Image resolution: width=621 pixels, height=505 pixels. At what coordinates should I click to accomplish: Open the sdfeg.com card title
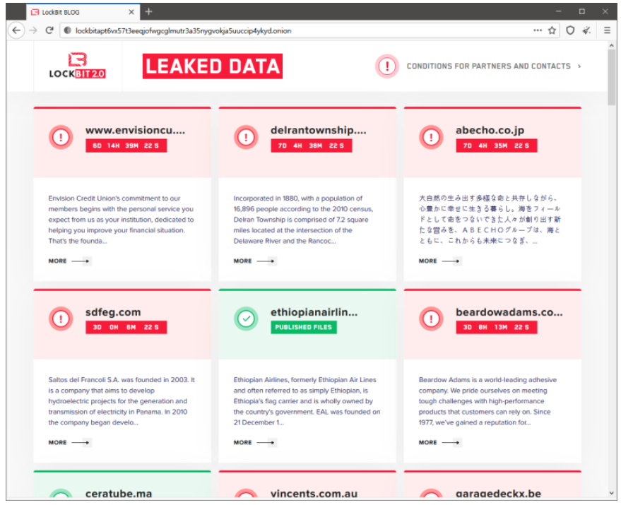(113, 312)
